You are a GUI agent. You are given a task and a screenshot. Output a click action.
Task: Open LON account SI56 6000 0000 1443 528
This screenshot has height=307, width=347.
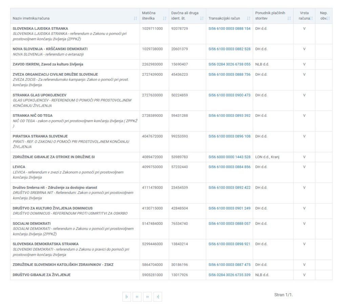(x=229, y=157)
